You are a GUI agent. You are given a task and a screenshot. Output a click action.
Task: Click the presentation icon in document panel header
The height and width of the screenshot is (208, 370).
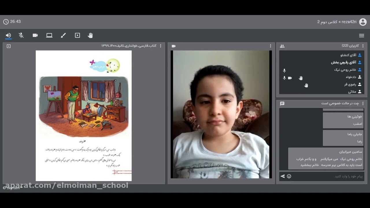point(9,46)
